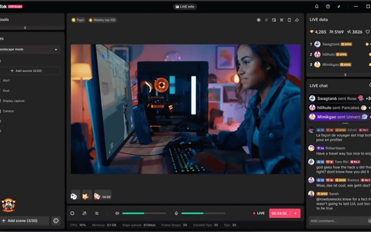The width and height of the screenshot is (371, 232).
Task: Click the Topic tag
Action: (x=78, y=20)
